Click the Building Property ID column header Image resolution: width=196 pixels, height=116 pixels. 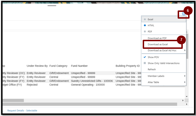pos(128,66)
